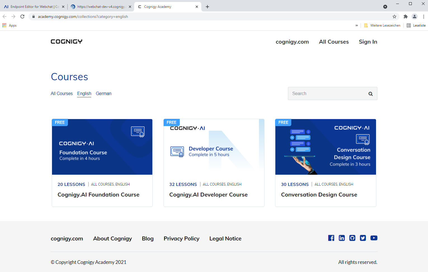Open All Courses in header navigation
This screenshot has height=272, width=428.
tap(334, 42)
